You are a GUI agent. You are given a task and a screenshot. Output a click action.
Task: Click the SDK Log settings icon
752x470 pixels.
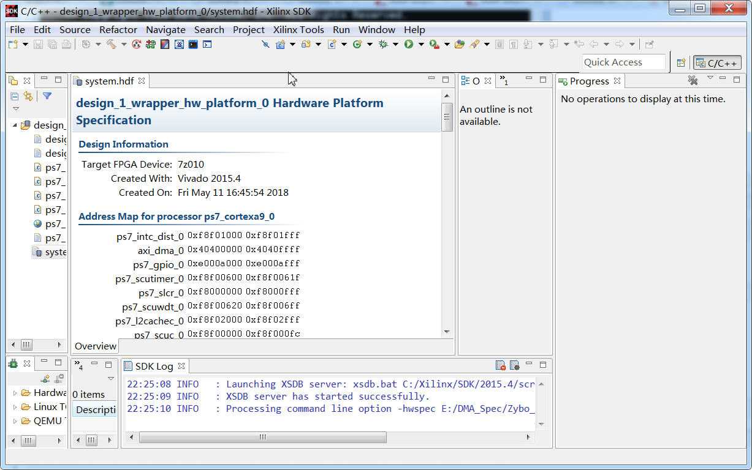tap(515, 365)
